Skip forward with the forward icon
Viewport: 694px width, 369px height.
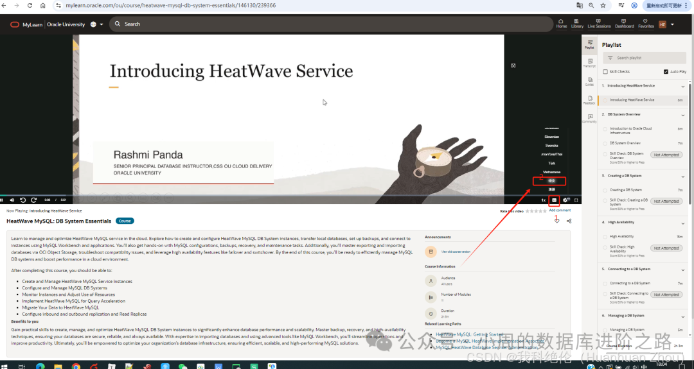tap(33, 200)
